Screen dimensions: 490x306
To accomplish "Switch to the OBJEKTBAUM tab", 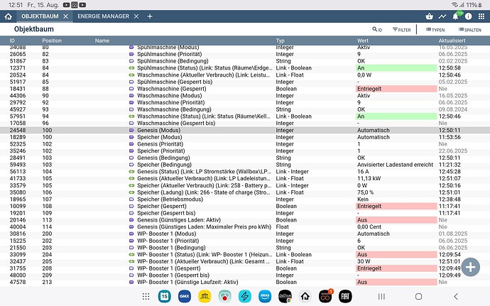I will pos(40,16).
